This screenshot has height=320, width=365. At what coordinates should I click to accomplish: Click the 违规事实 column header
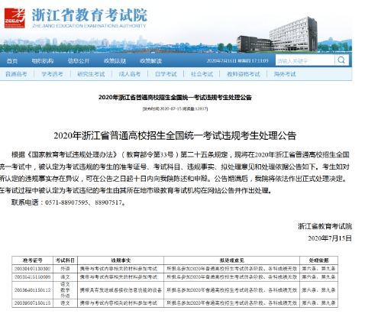tap(121, 260)
